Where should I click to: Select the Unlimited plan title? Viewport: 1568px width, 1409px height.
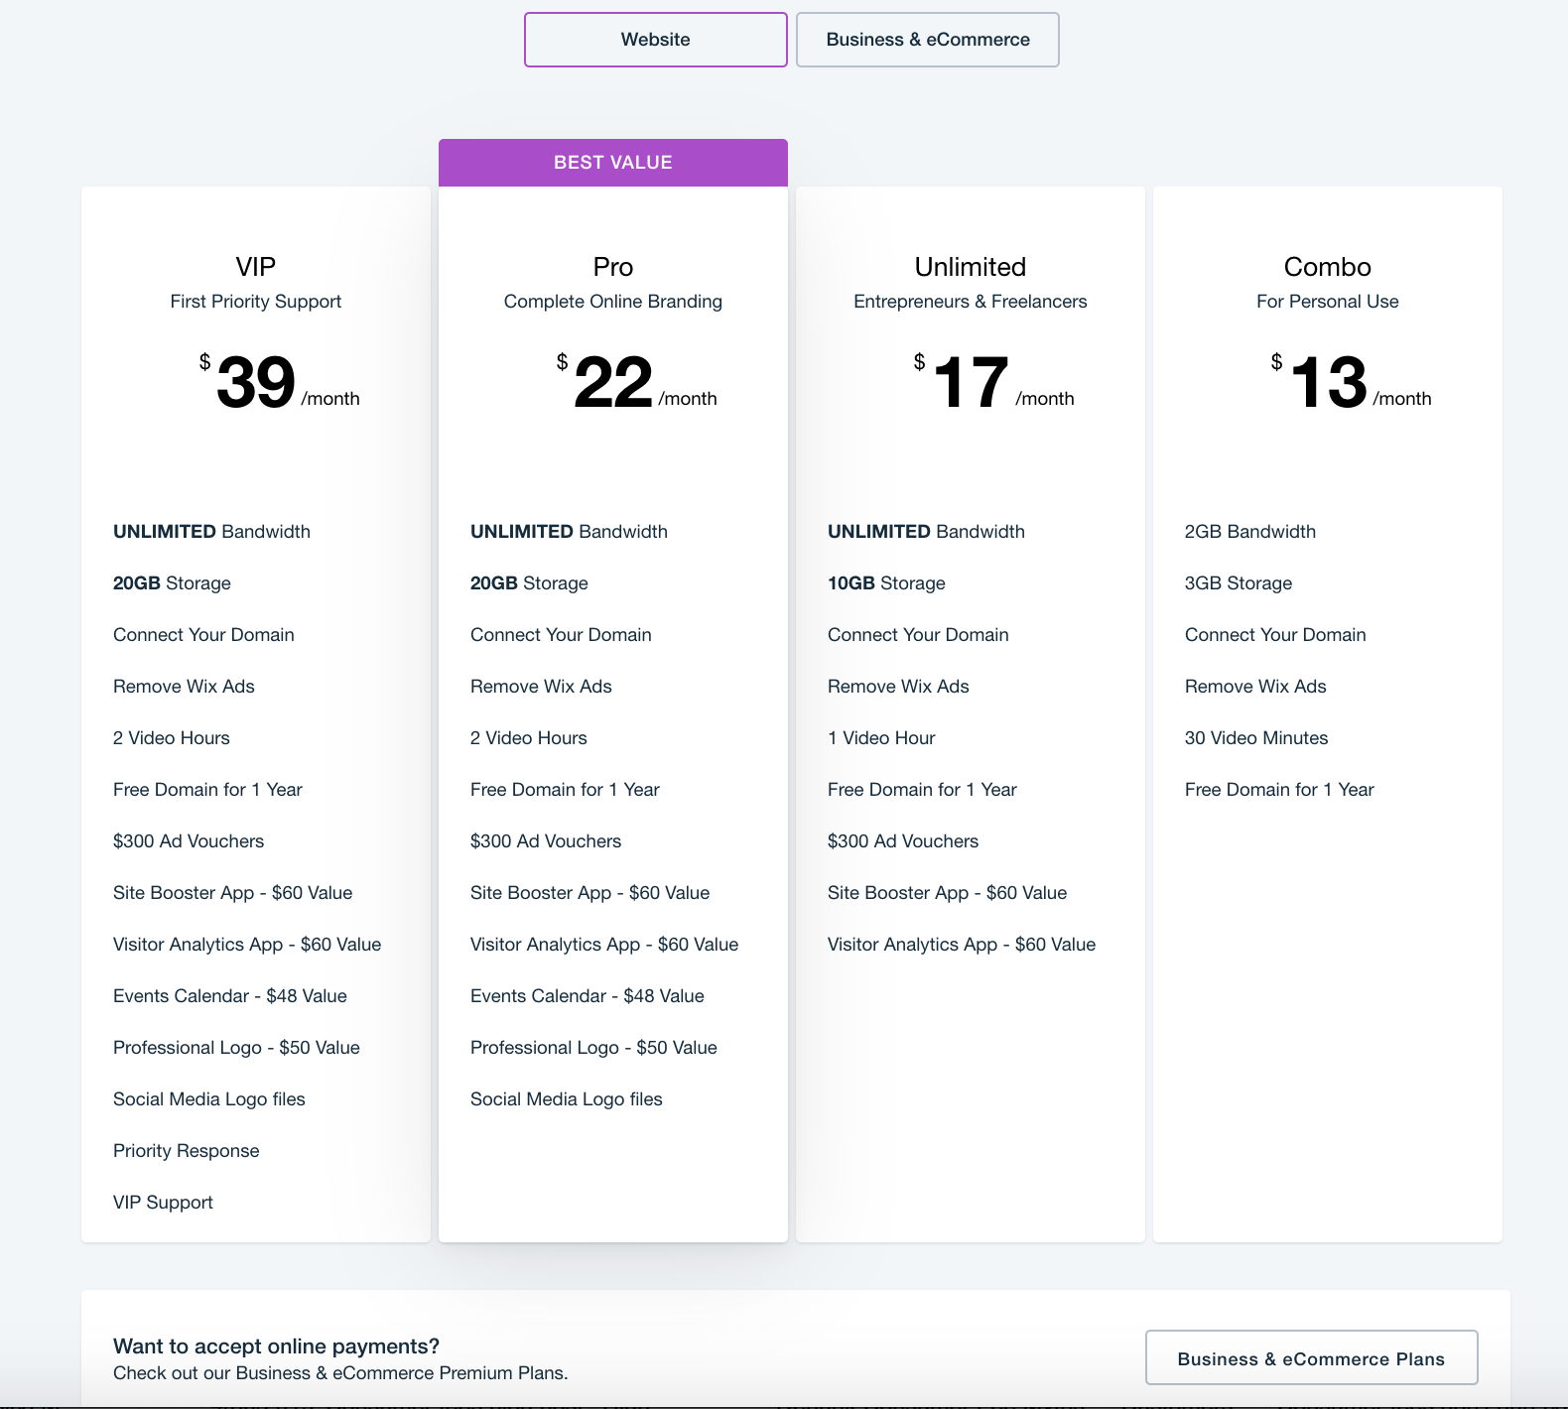tap(971, 267)
